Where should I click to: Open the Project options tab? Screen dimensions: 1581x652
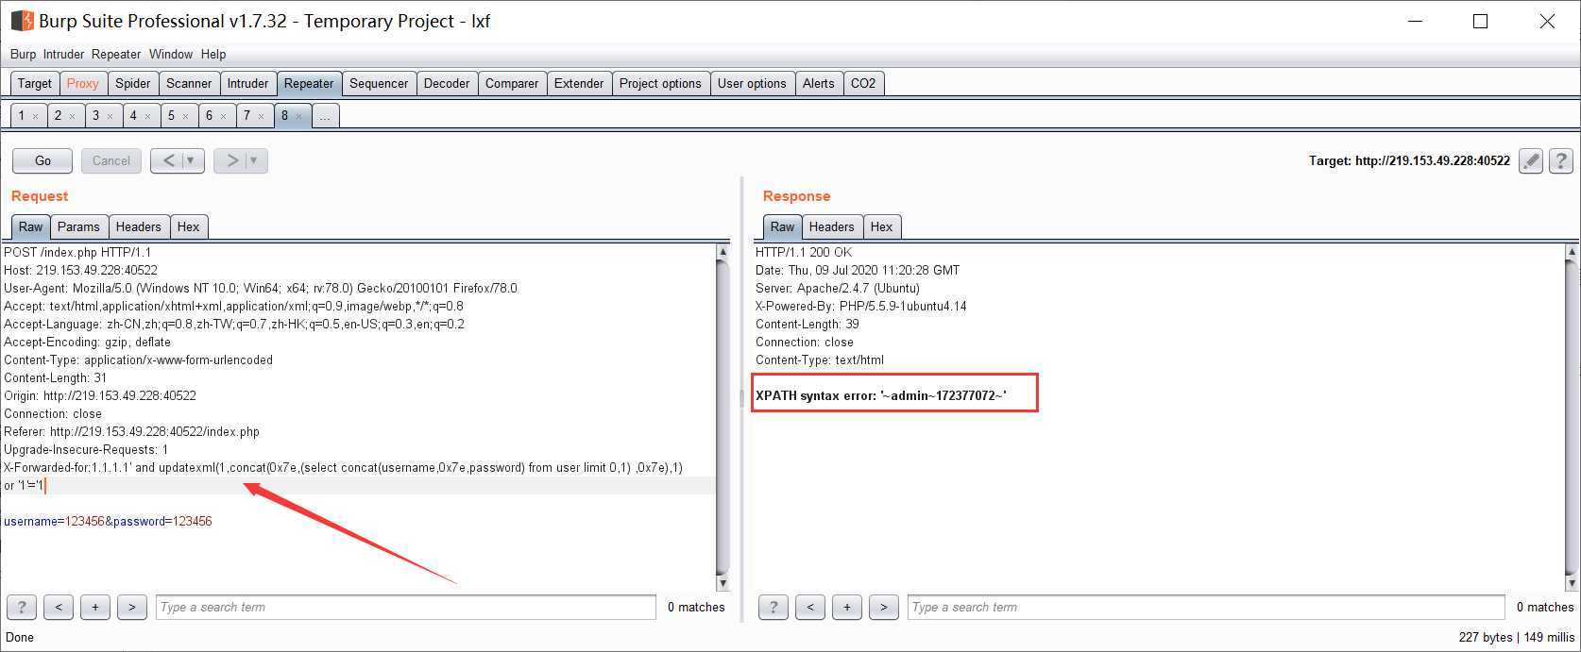660,83
